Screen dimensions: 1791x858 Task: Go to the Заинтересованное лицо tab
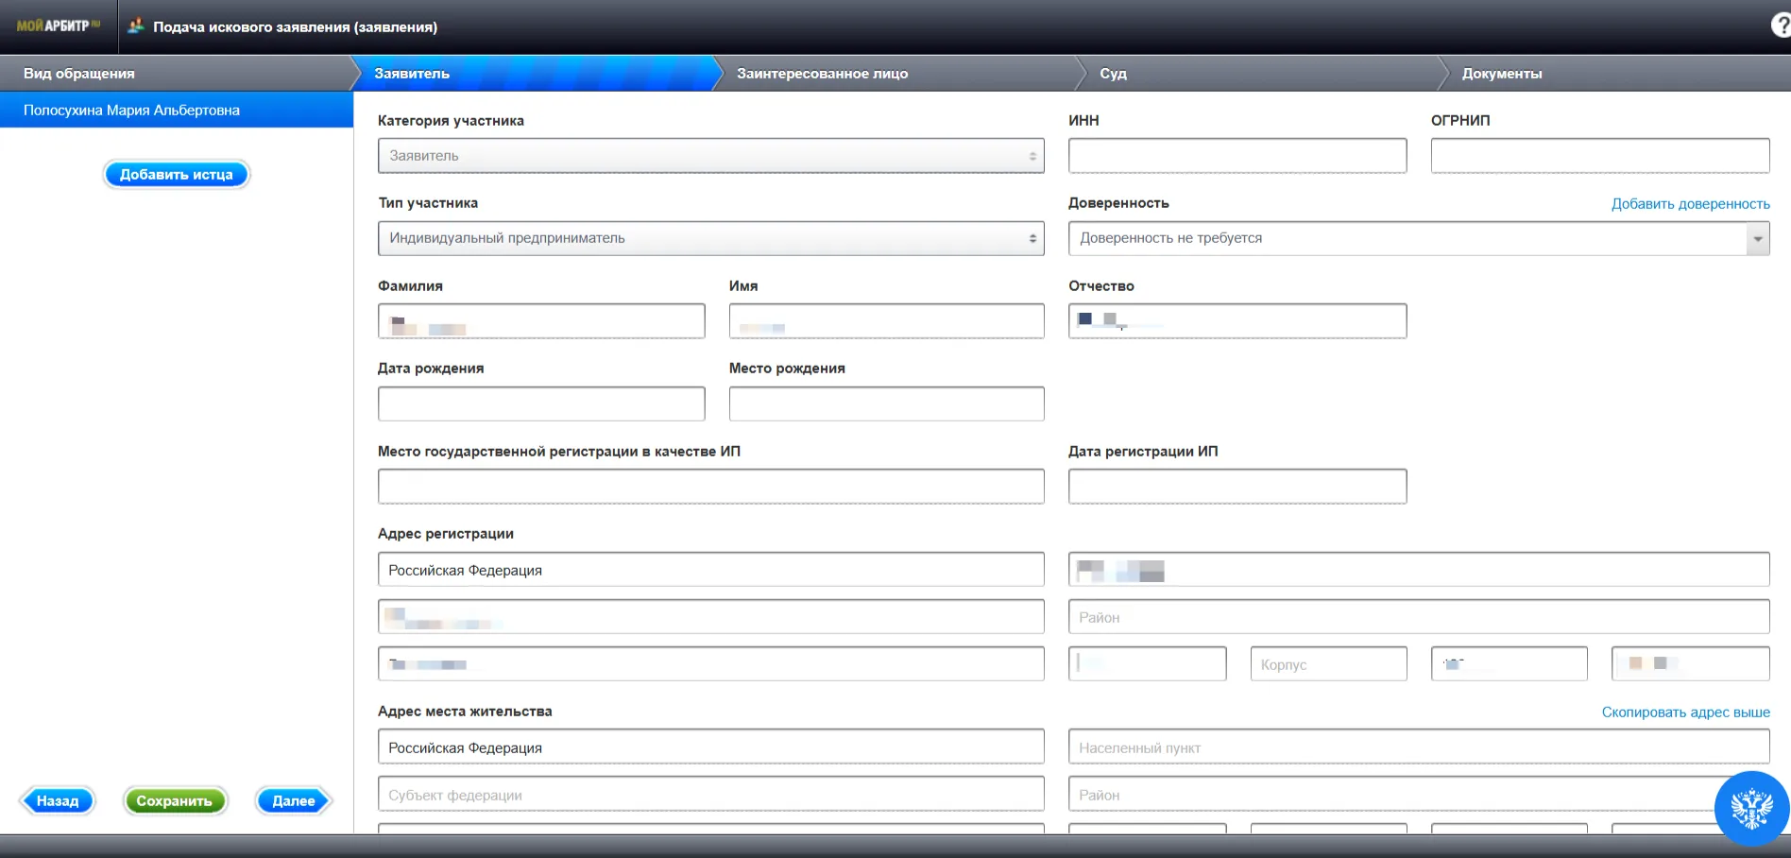coord(822,74)
